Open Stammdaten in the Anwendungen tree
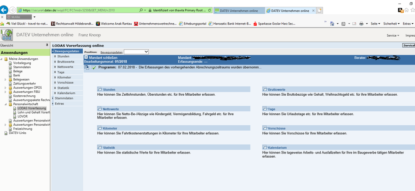 click(22, 67)
